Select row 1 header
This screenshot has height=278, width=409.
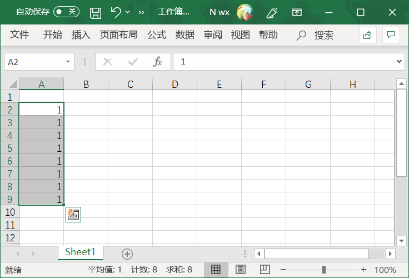[9, 97]
